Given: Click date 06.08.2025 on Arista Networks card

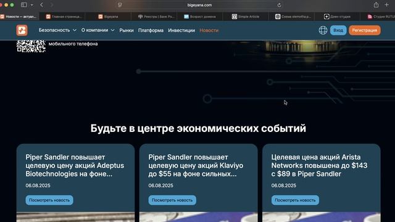Looking at the screenshot, I should click(x=284, y=186).
